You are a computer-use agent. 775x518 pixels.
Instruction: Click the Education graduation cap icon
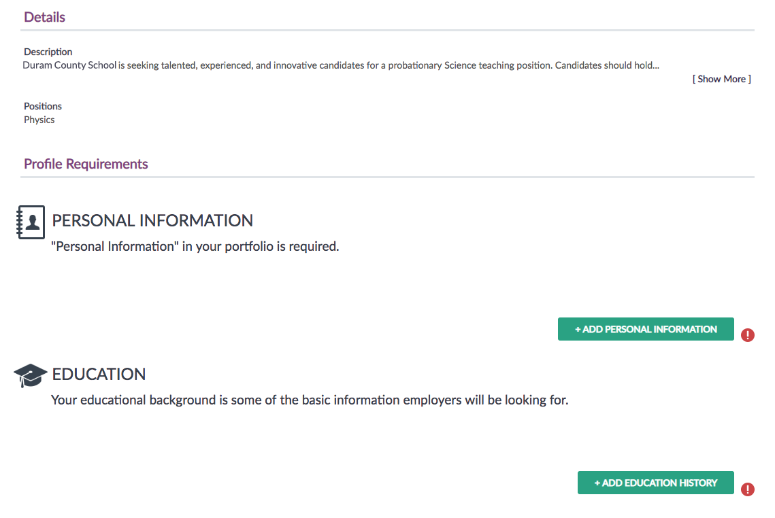(30, 375)
